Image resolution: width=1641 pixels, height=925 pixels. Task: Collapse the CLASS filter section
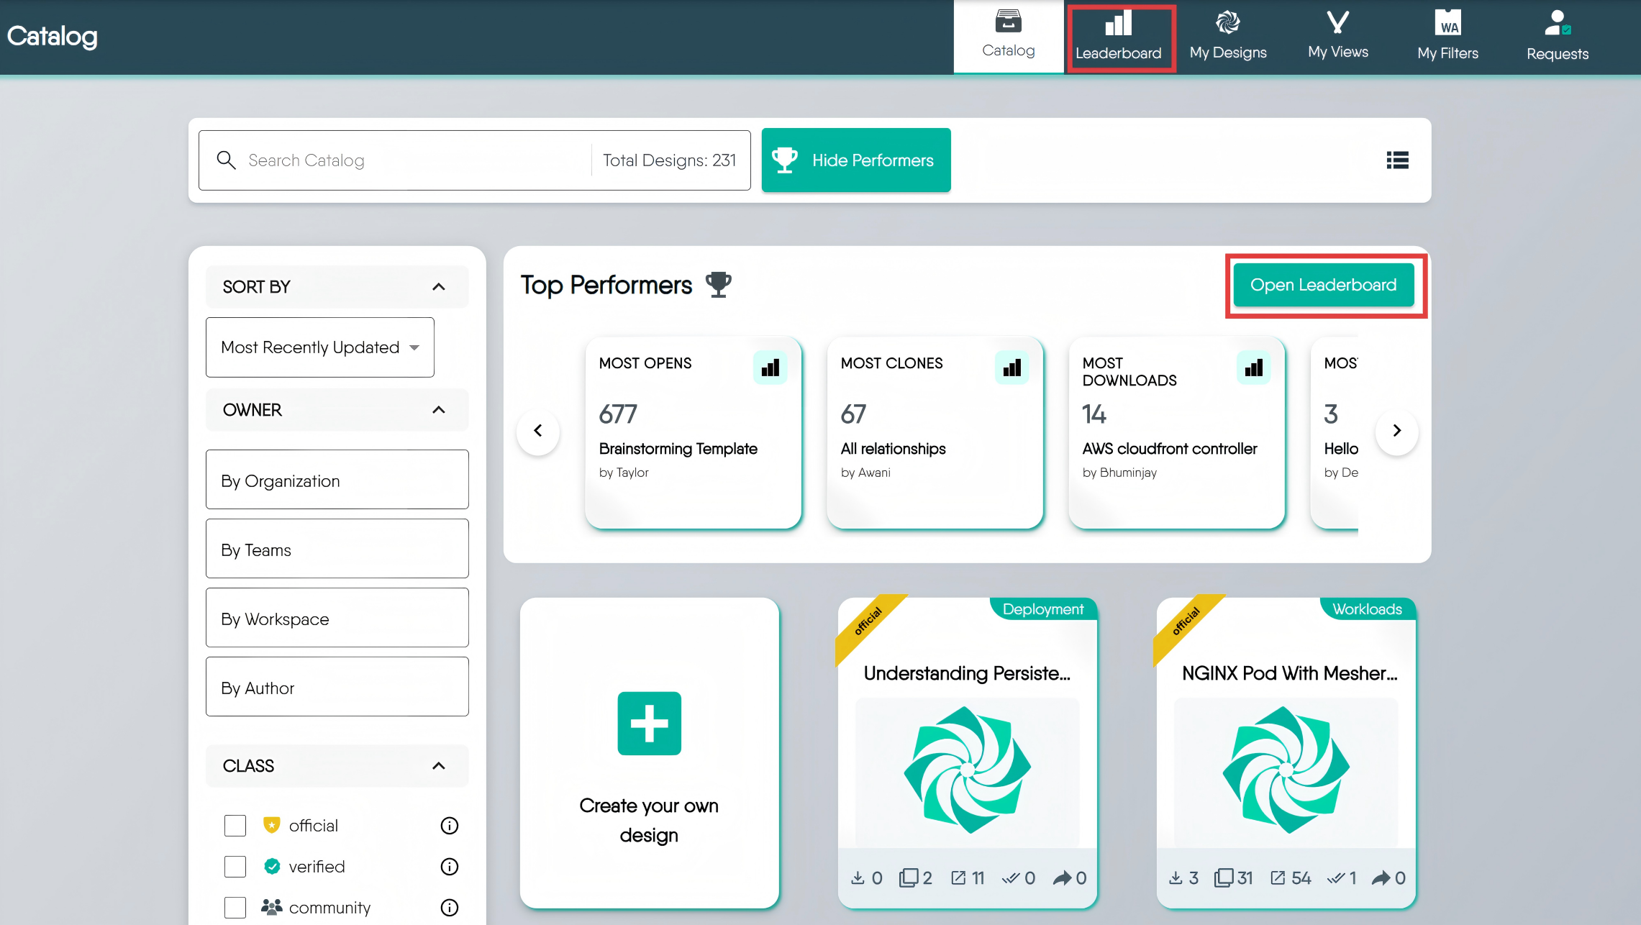coord(438,766)
